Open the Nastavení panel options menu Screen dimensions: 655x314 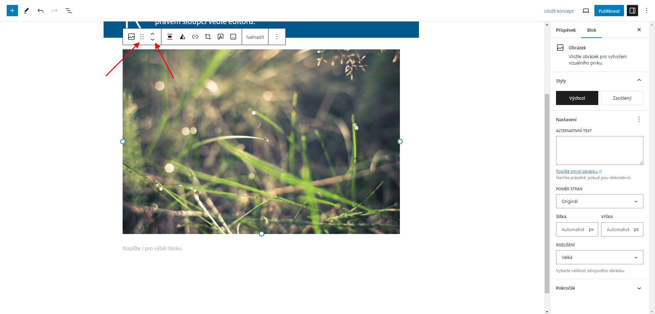tap(639, 119)
